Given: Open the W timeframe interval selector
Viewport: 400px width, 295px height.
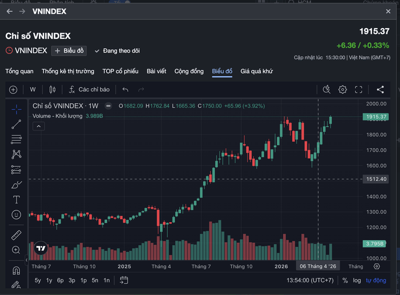Looking at the screenshot, I should coord(33,90).
